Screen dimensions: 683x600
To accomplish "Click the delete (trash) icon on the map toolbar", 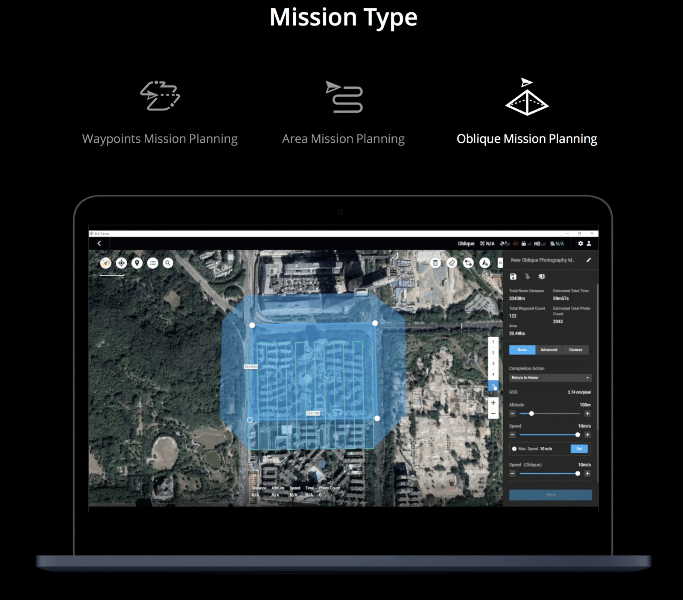I will (x=436, y=263).
